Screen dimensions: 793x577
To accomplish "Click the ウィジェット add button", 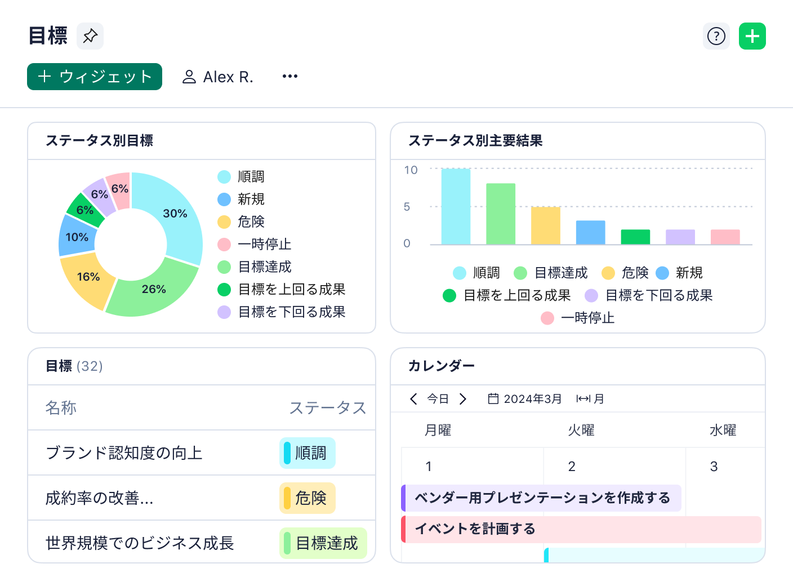I will 94,76.
